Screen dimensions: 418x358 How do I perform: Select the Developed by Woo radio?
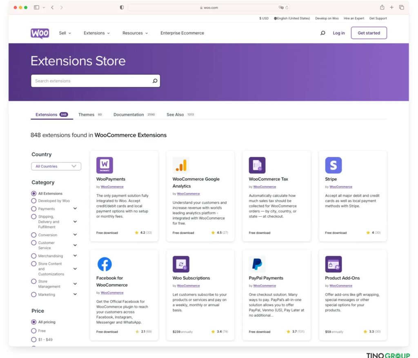coord(33,201)
